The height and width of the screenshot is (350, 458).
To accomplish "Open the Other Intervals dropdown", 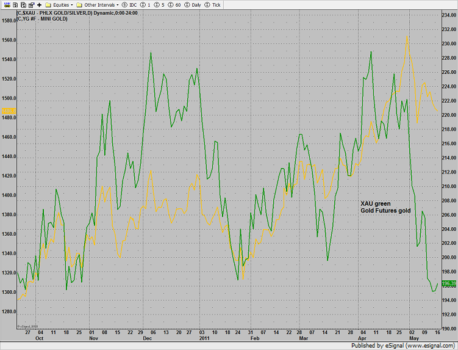I will (x=98, y=5).
